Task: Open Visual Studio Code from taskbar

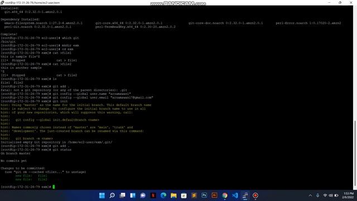Action: [235, 195]
